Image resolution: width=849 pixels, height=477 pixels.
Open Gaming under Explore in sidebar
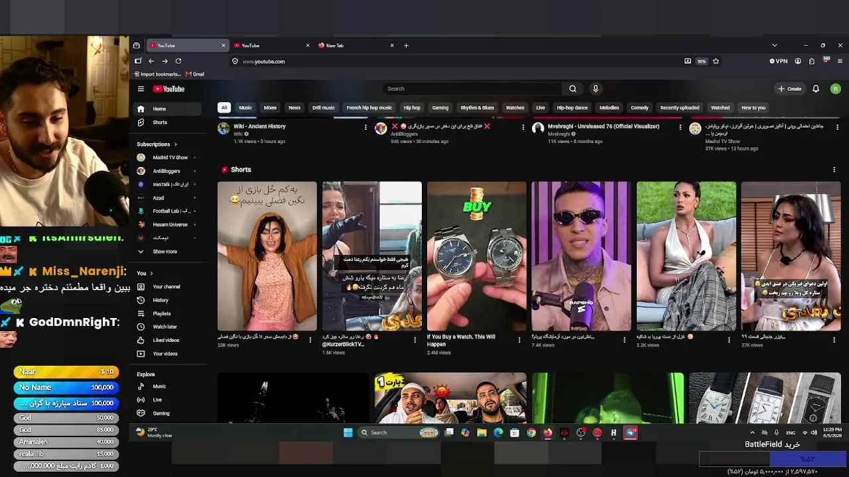[x=168, y=413]
